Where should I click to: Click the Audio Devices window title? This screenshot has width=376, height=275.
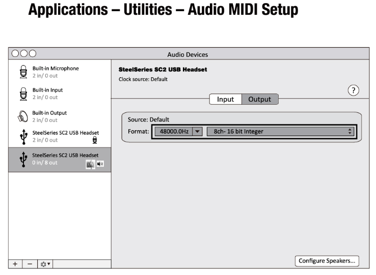tap(187, 54)
